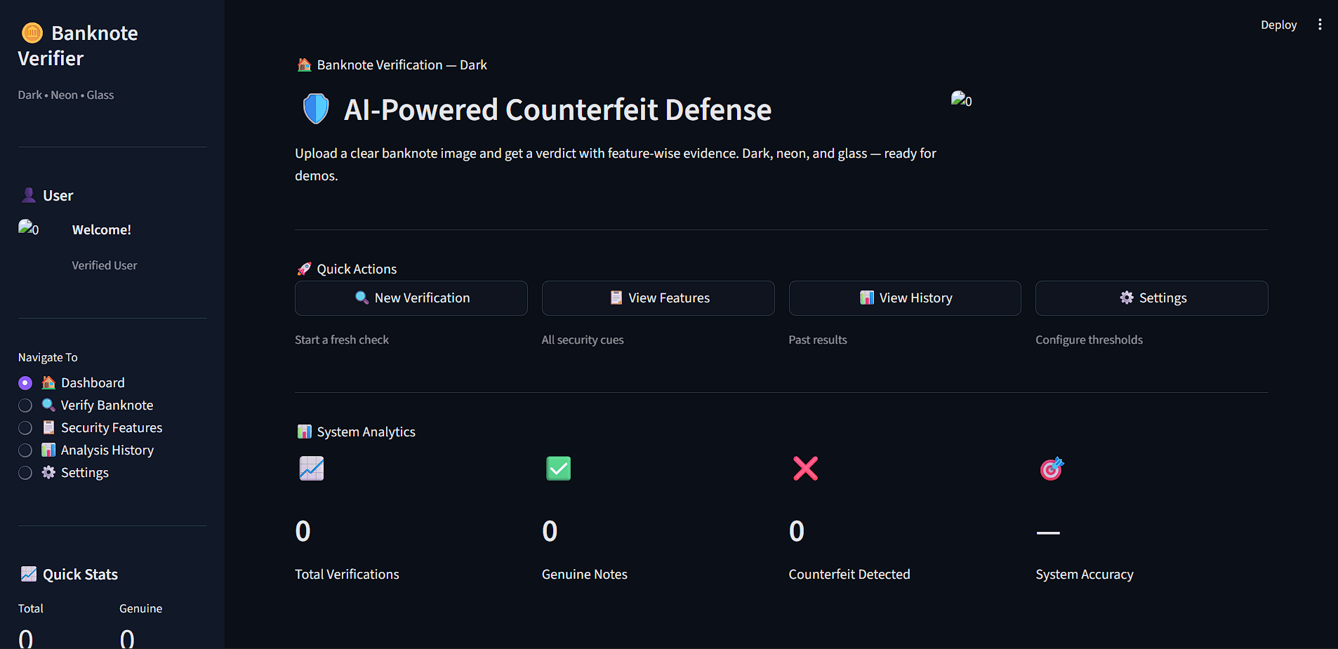Screen dimensions: 1338x649
Task: Click the 'Genuine Notes' label
Action: [585, 574]
